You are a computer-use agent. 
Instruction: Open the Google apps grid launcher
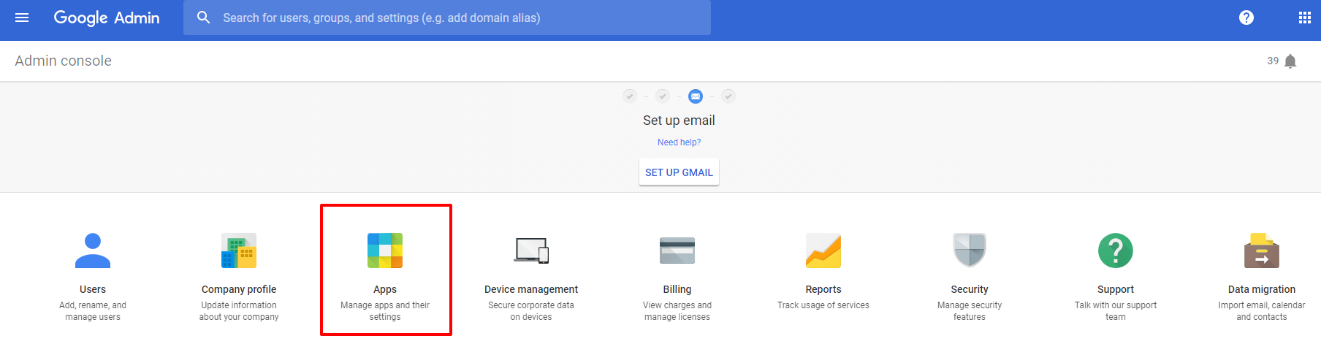pyautogui.click(x=1305, y=18)
